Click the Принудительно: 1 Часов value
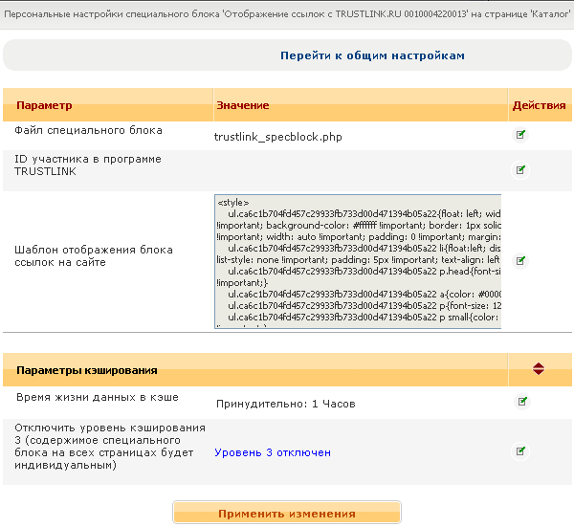Viewport: 574px width, 527px height. click(284, 404)
